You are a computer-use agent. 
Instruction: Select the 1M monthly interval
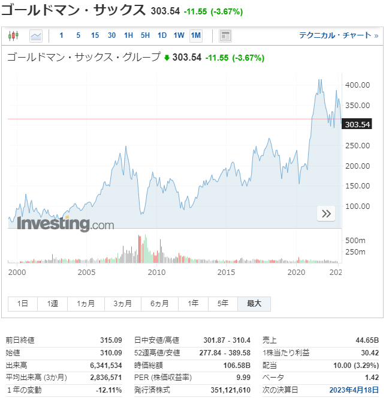(x=195, y=35)
